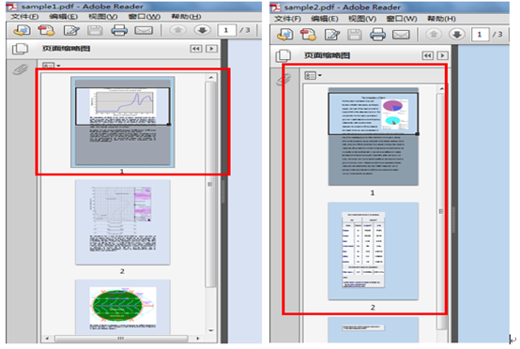
Task: Click the 页面缩略图 panel title in sample2.pdf
Action: tap(327, 55)
